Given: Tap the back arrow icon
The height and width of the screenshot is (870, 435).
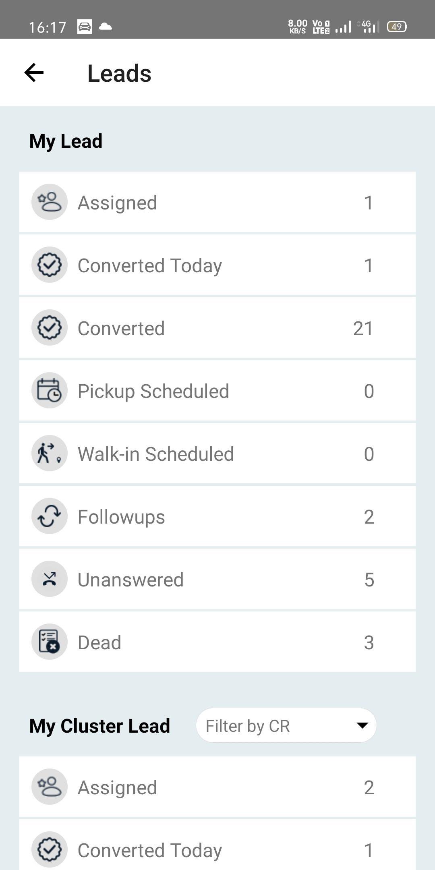Looking at the screenshot, I should point(34,73).
